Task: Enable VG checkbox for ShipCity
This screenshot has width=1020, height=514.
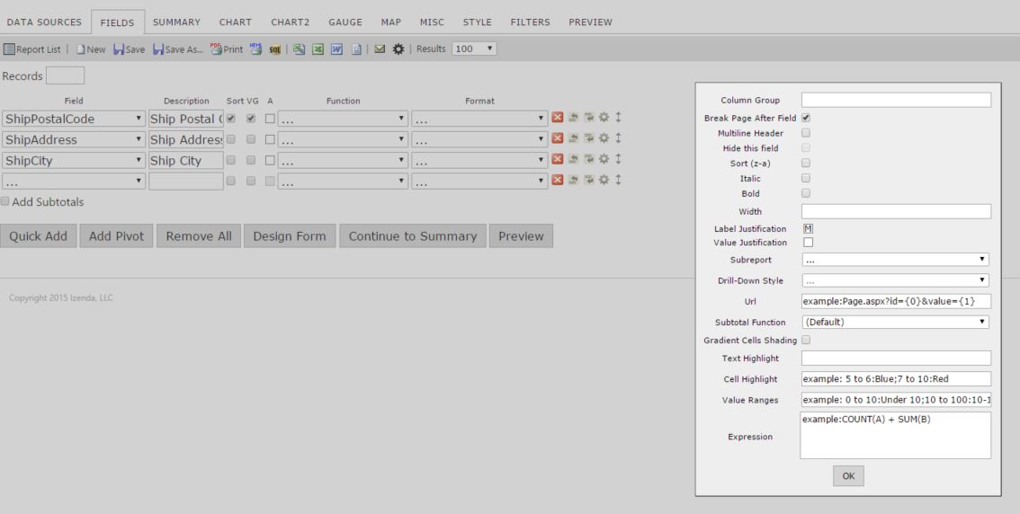Action: [x=251, y=160]
